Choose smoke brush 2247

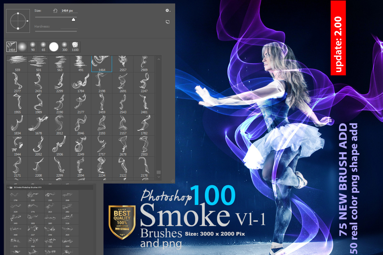click(x=144, y=83)
